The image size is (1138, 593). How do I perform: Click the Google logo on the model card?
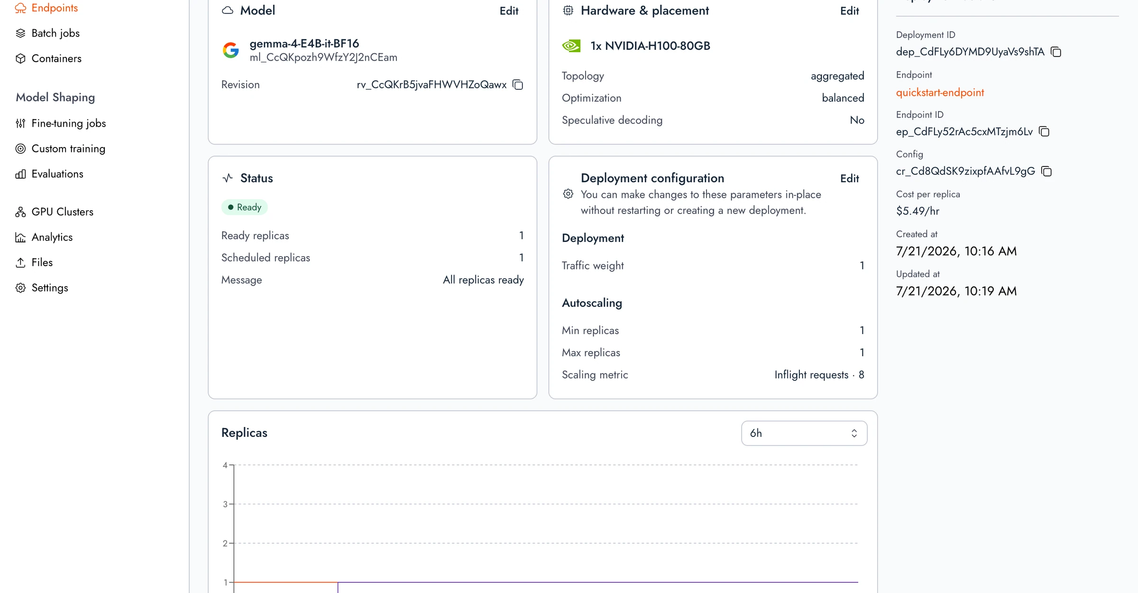tap(231, 50)
